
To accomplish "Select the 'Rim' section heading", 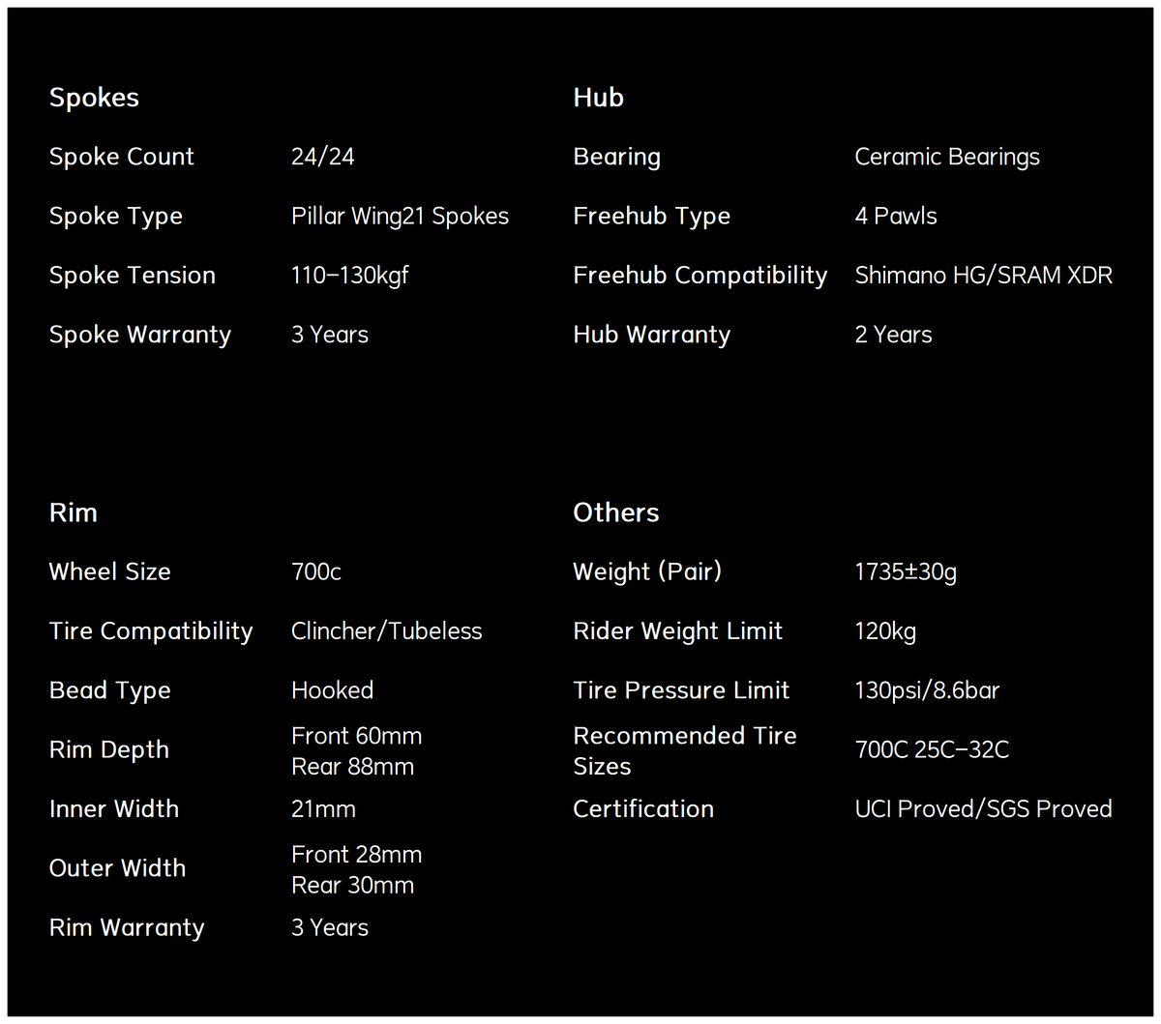I will coord(74,512).
